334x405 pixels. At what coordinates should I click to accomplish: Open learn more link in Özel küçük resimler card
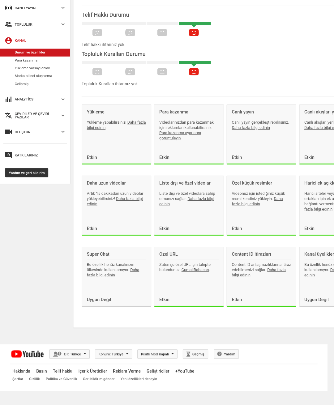coord(257,201)
